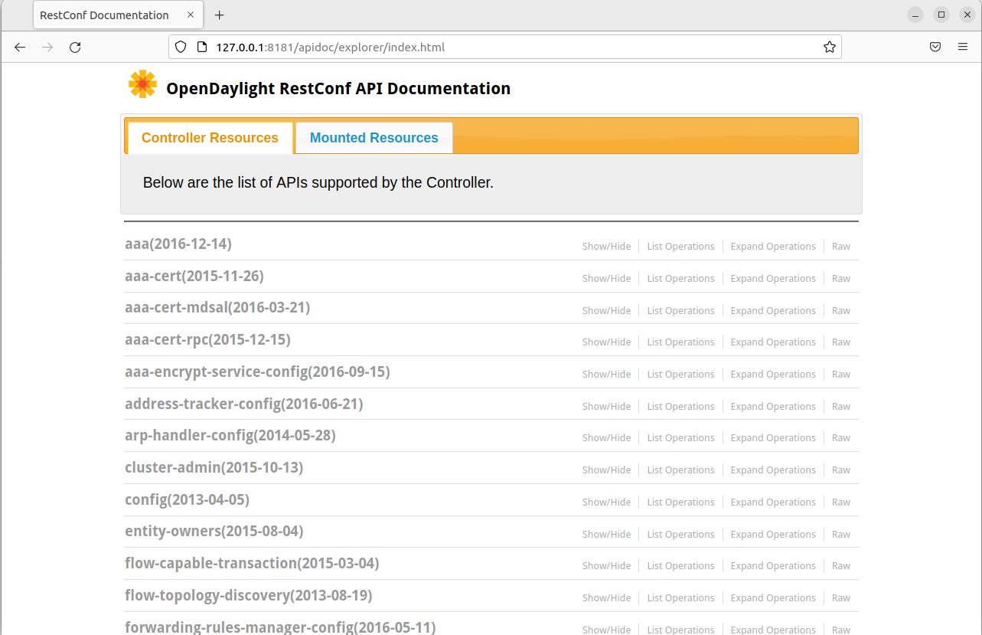Click the page info icon in address bar
982x635 pixels.
coord(202,47)
